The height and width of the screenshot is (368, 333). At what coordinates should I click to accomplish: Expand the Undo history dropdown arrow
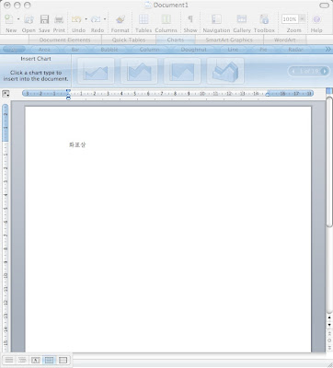(86, 19)
